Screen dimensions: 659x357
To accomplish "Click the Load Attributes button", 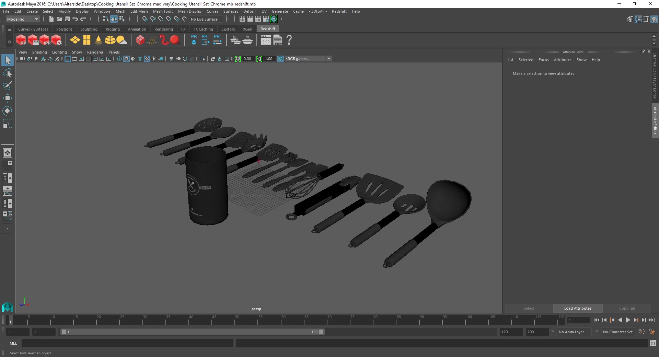I will coord(578,308).
